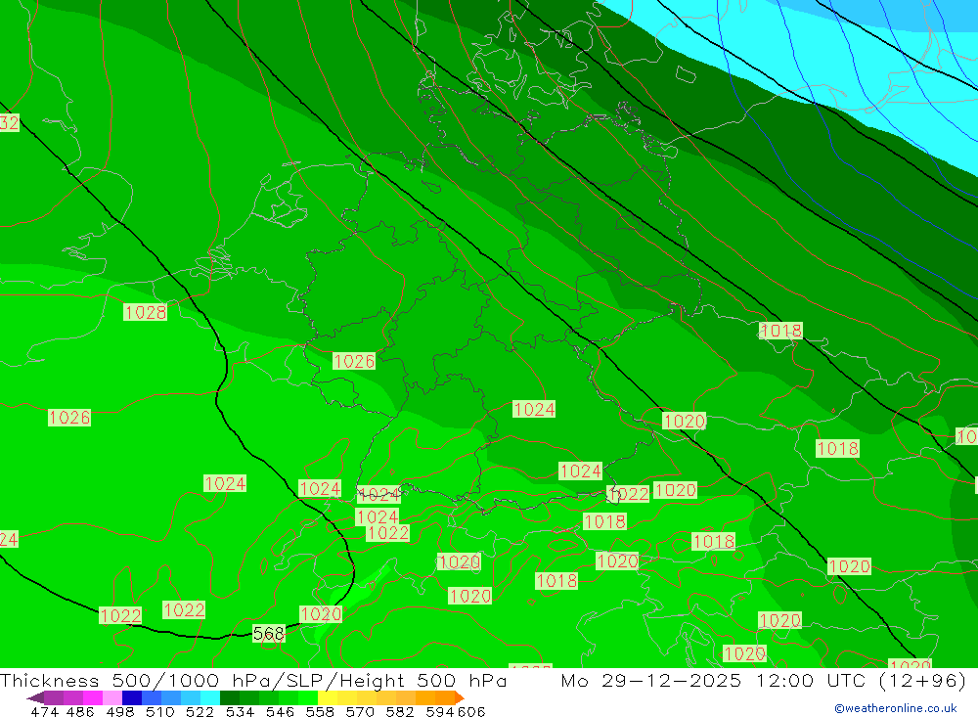Click the 522 legend value
The width and height of the screenshot is (978, 717).
click(200, 712)
